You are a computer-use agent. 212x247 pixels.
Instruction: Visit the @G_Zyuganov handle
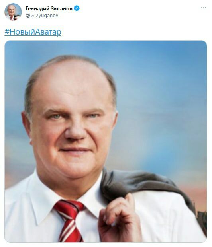click(x=42, y=16)
